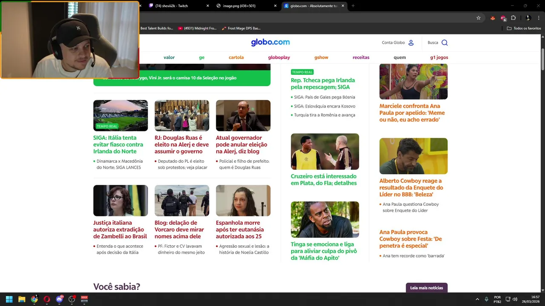Expand the hidden system tray icons

point(477,299)
